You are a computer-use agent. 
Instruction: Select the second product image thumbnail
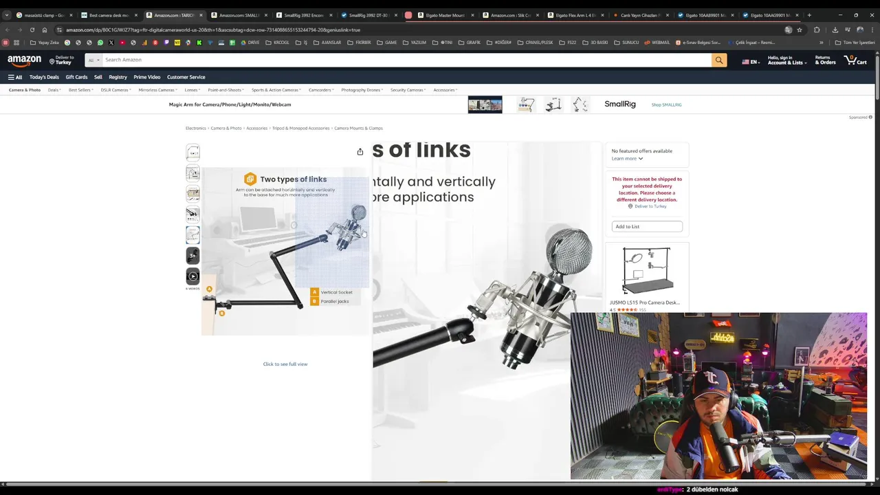tap(192, 173)
